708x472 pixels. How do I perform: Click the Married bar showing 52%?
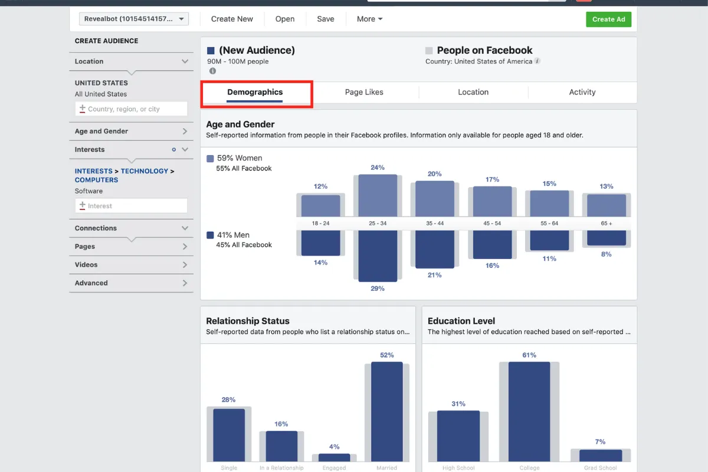click(x=387, y=412)
